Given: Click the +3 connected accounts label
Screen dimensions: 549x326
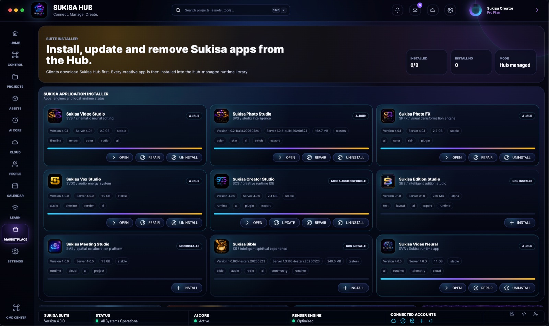Looking at the screenshot, I should [x=430, y=321].
